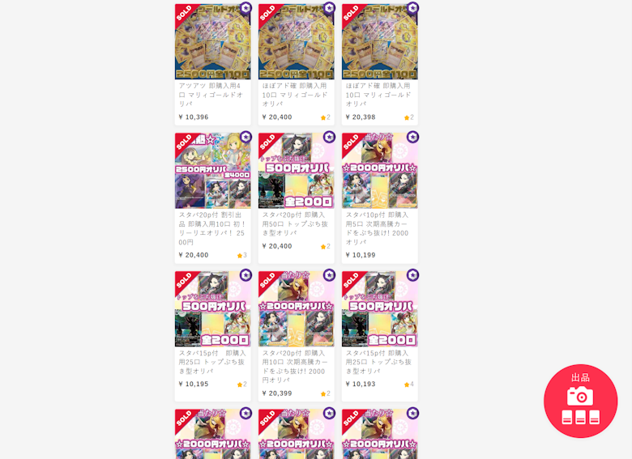The height and width of the screenshot is (459, 632).
Task: View the gold card thumbnail priced ¥20,400
Action: point(297,41)
